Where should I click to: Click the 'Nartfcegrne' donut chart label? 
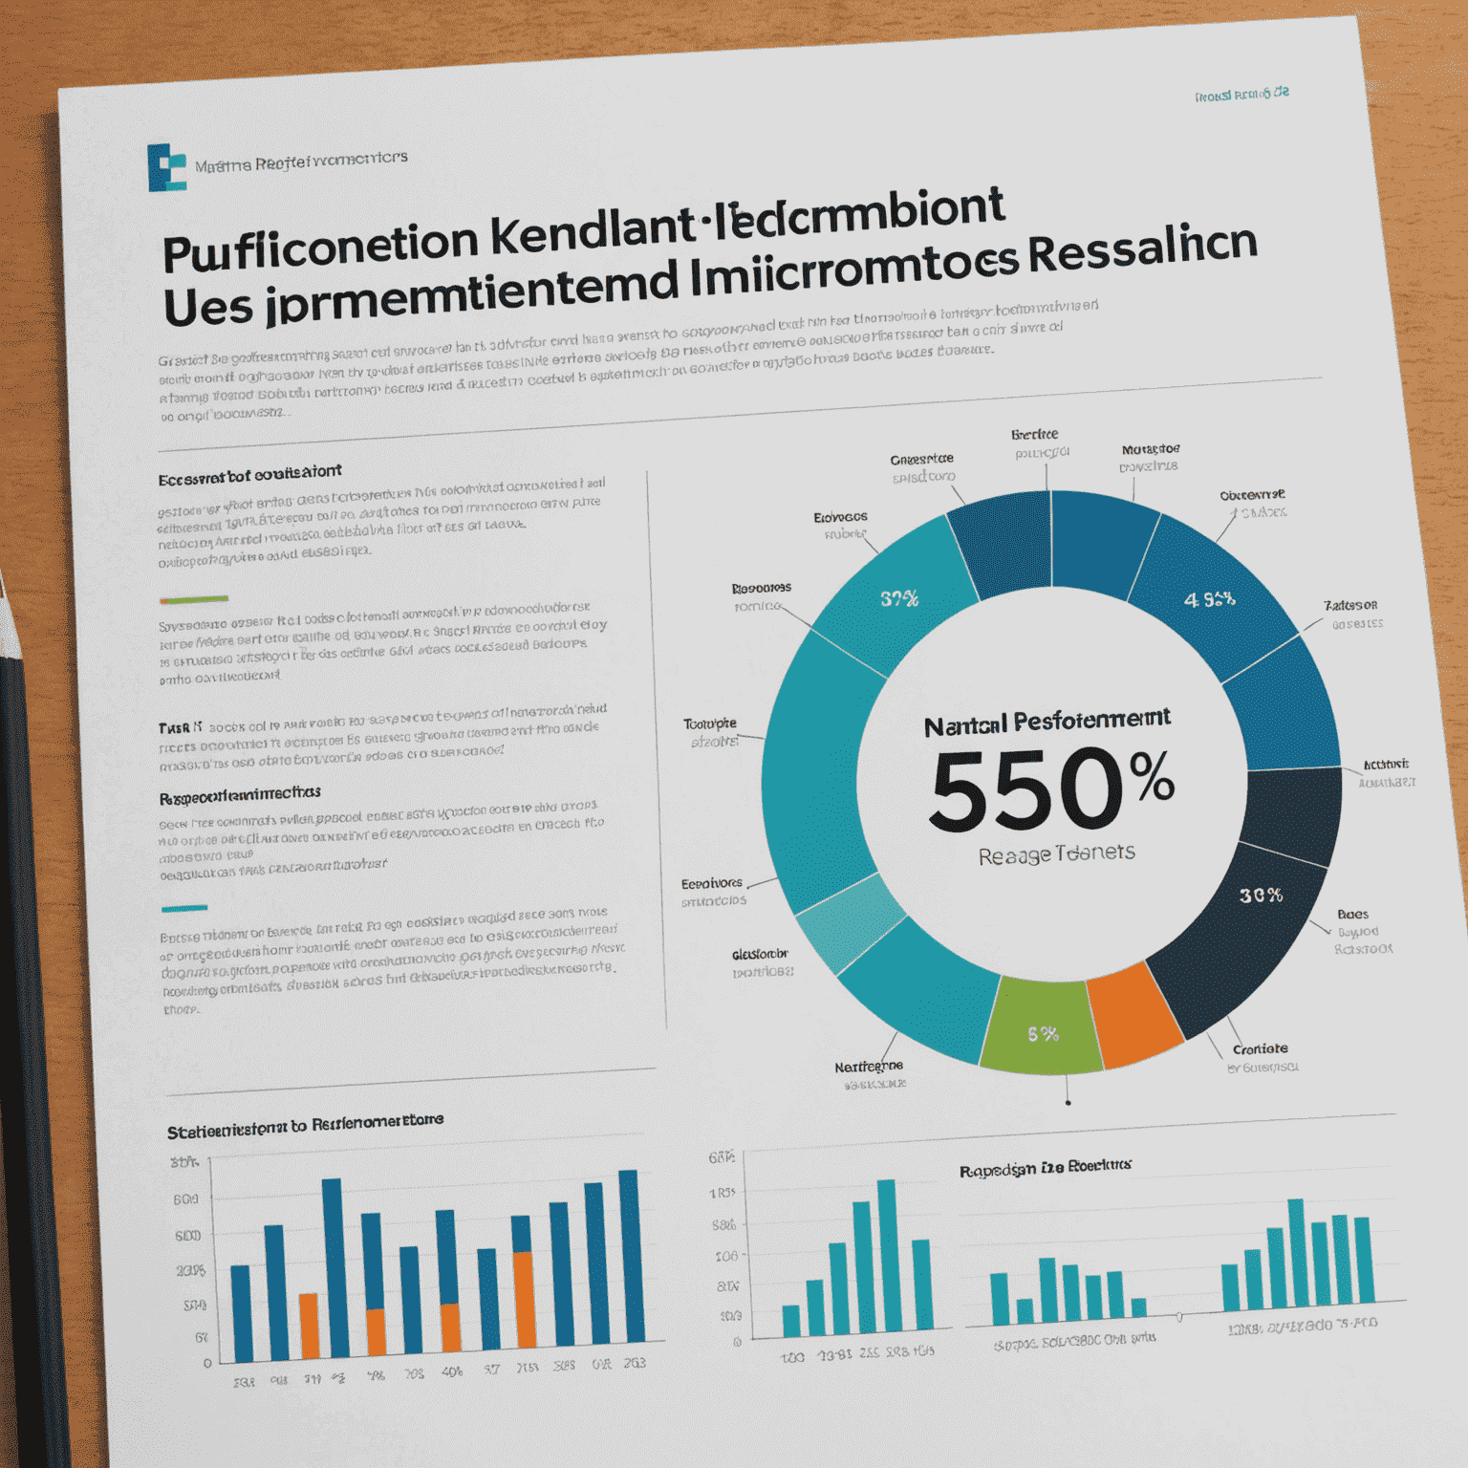869,1066
